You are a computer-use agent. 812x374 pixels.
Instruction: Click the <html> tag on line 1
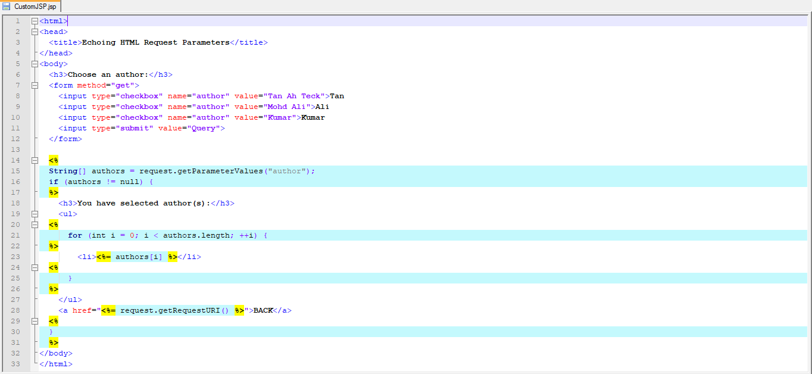tap(54, 21)
